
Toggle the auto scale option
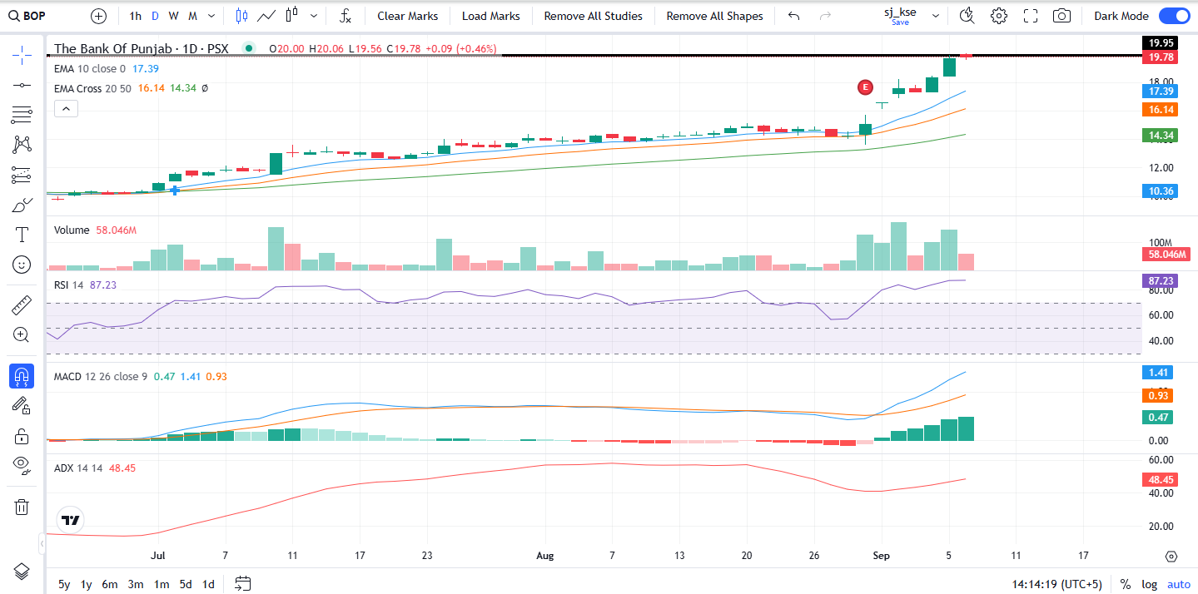pyautogui.click(x=1179, y=584)
